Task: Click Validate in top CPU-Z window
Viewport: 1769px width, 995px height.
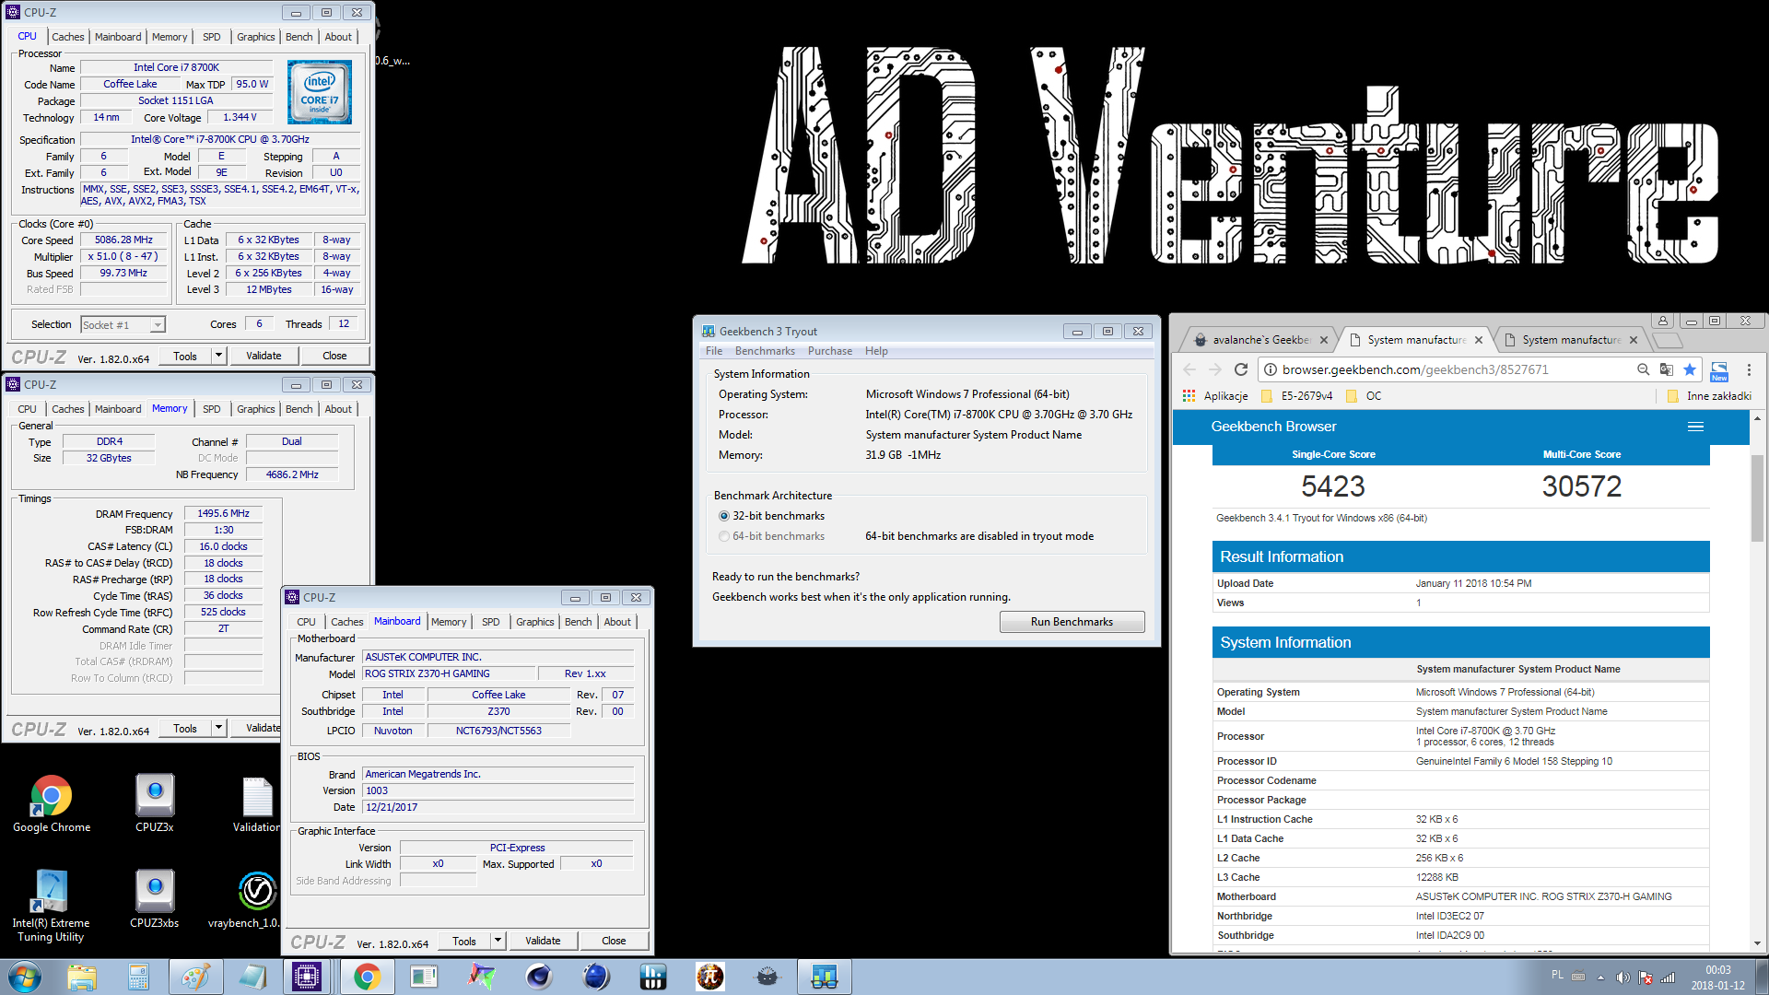Action: tap(264, 356)
